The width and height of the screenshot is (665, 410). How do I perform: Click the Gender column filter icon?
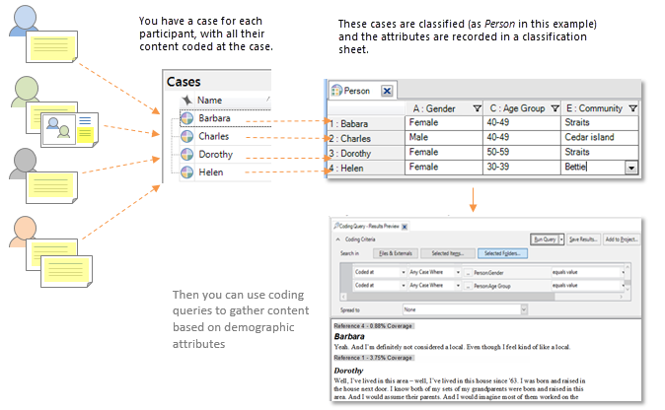click(x=478, y=108)
